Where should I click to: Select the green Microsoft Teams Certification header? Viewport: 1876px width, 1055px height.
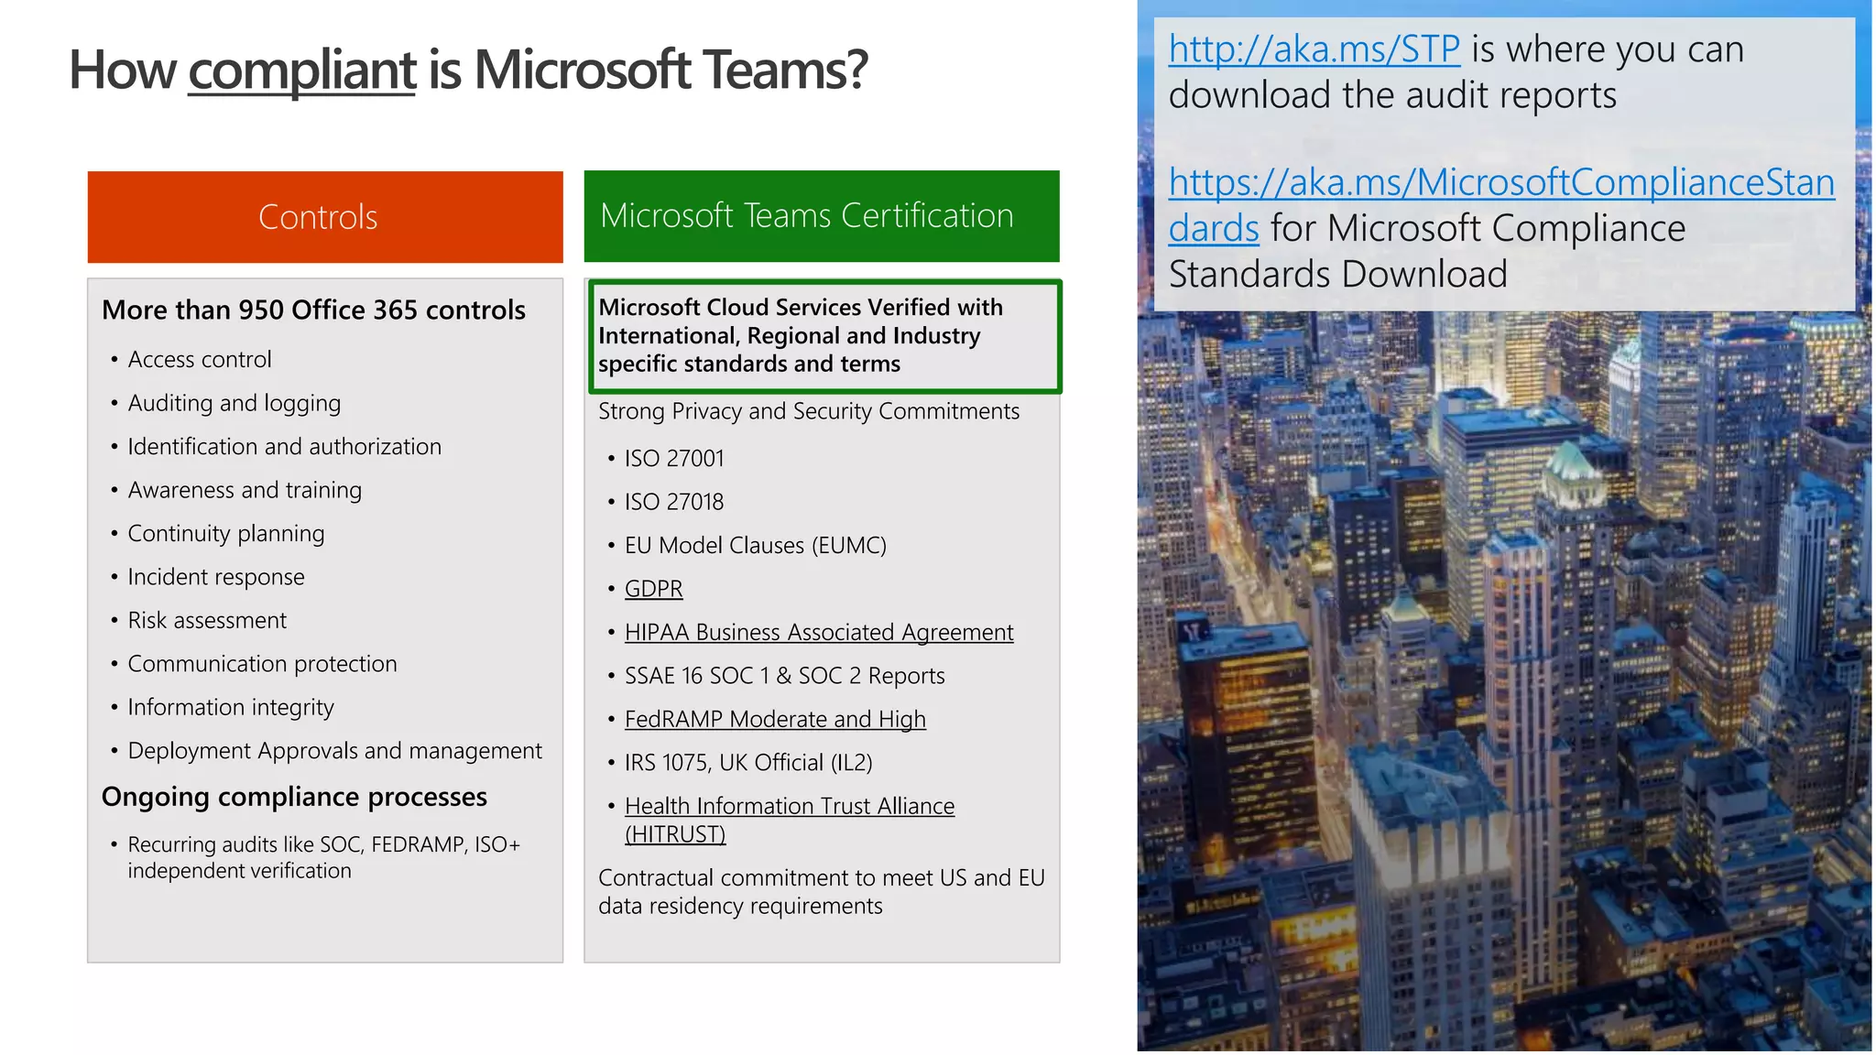(822, 216)
